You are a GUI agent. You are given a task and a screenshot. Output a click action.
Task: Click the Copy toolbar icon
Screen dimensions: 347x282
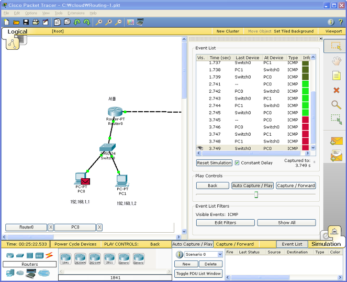coord(58,22)
